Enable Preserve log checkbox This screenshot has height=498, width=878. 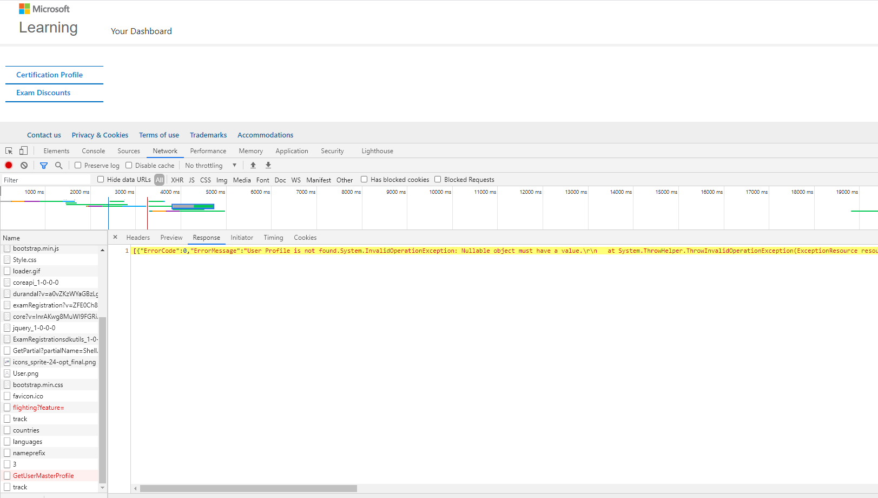(78, 165)
